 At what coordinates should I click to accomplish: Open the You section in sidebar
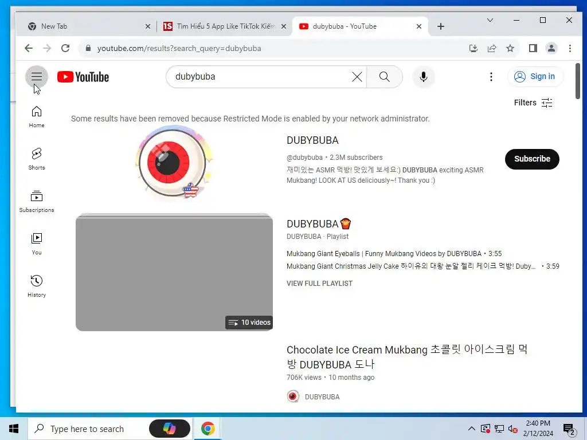pos(36,244)
